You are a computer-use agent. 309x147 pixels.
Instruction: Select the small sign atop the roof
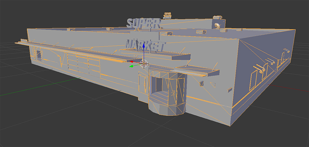coord(167,15)
